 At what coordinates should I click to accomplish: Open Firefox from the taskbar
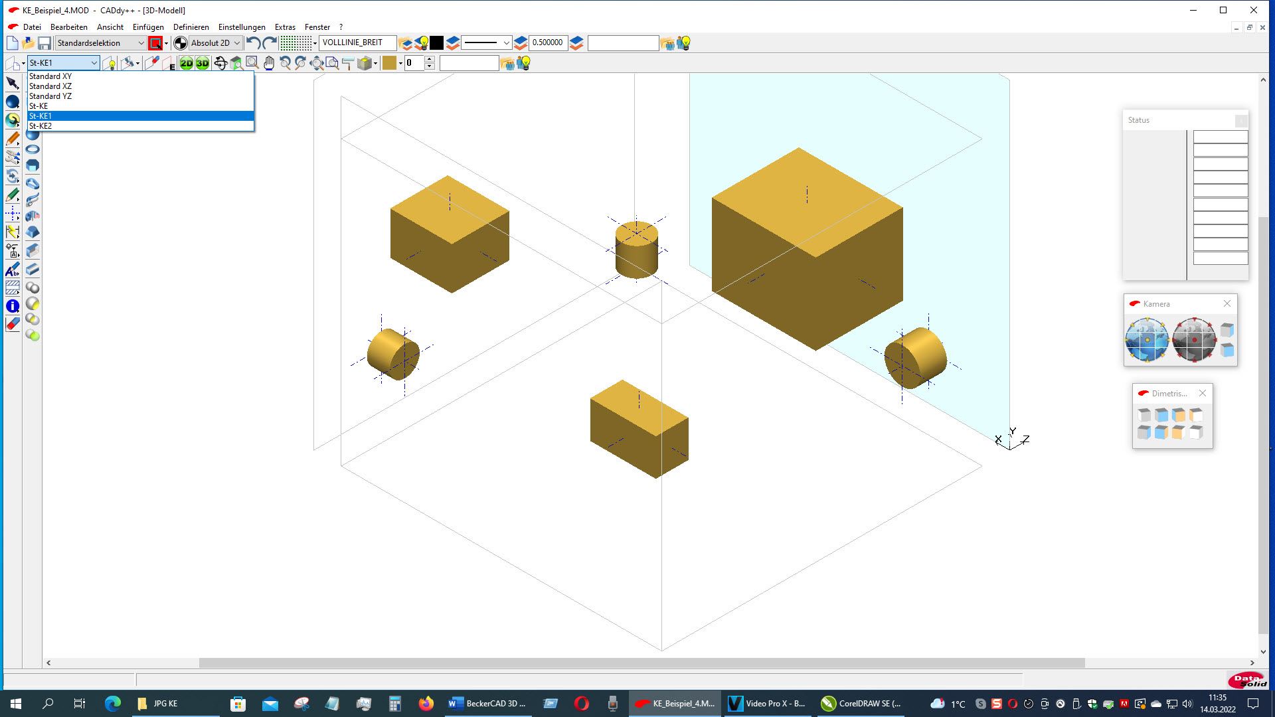(426, 704)
